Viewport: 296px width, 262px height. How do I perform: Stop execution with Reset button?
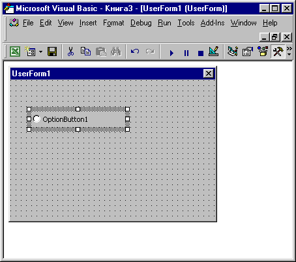[x=201, y=53]
